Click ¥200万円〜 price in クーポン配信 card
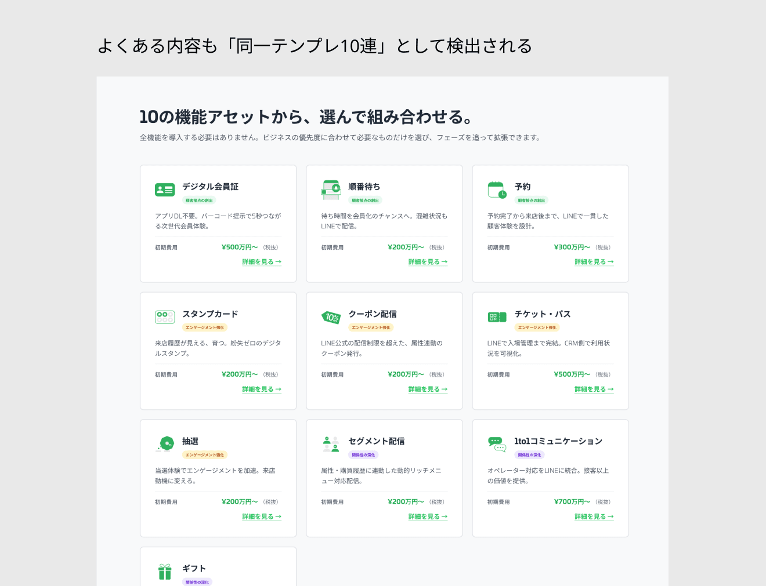 (406, 374)
